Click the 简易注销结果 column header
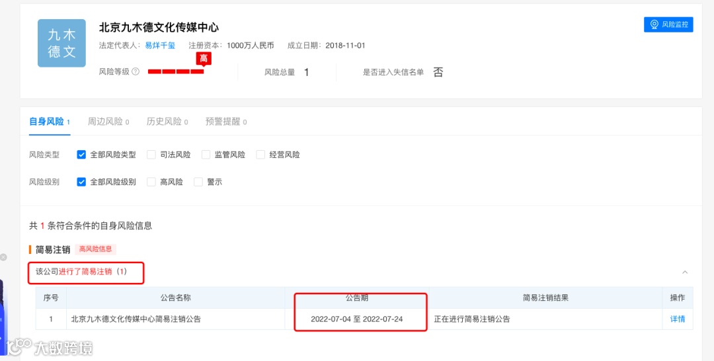The image size is (714, 361). (545, 298)
